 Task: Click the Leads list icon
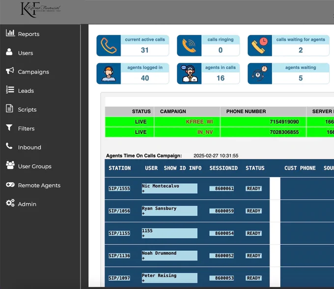pyautogui.click(x=10, y=90)
